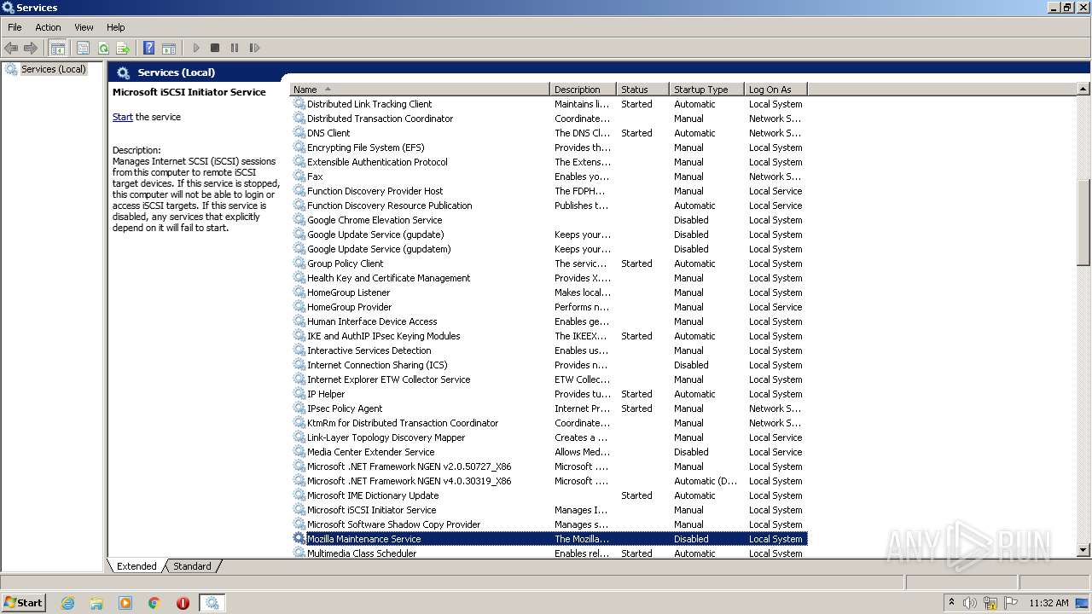Select Group Policy Client service
The height and width of the screenshot is (614, 1092).
click(x=549, y=264)
